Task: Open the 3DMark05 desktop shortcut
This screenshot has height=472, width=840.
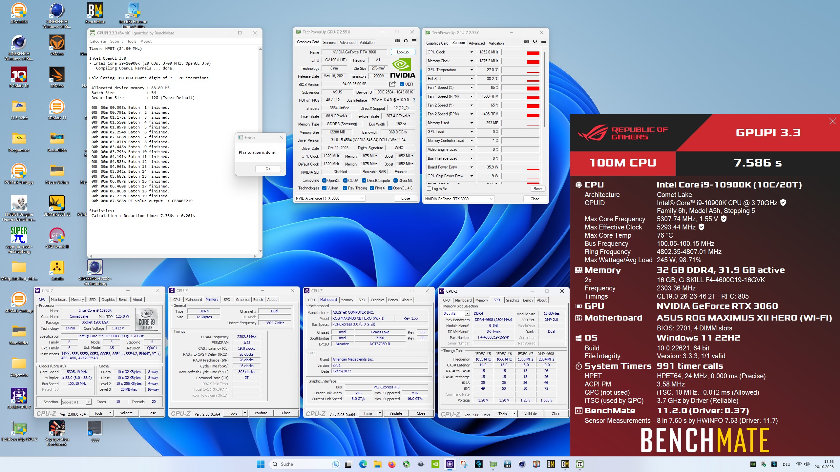Action: [19, 13]
